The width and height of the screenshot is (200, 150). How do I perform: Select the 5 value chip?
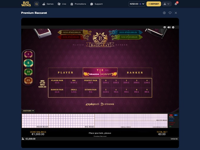coord(28,63)
